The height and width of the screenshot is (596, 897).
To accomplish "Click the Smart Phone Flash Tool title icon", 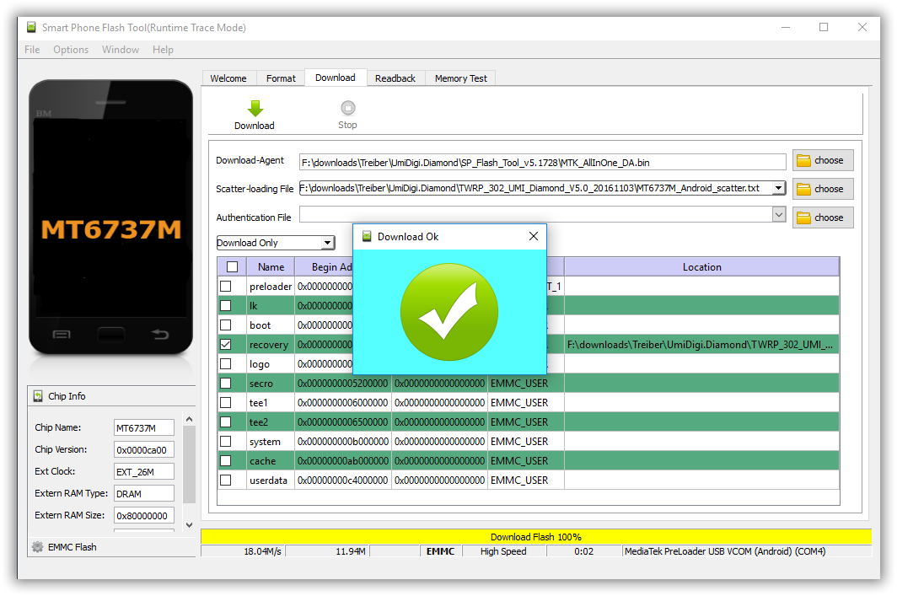I will click(31, 27).
